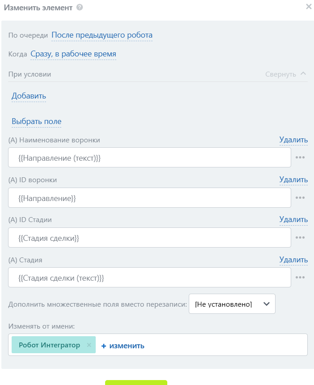The image size is (314, 385).
Task: Click the "Добавить" link
Action: tap(29, 96)
